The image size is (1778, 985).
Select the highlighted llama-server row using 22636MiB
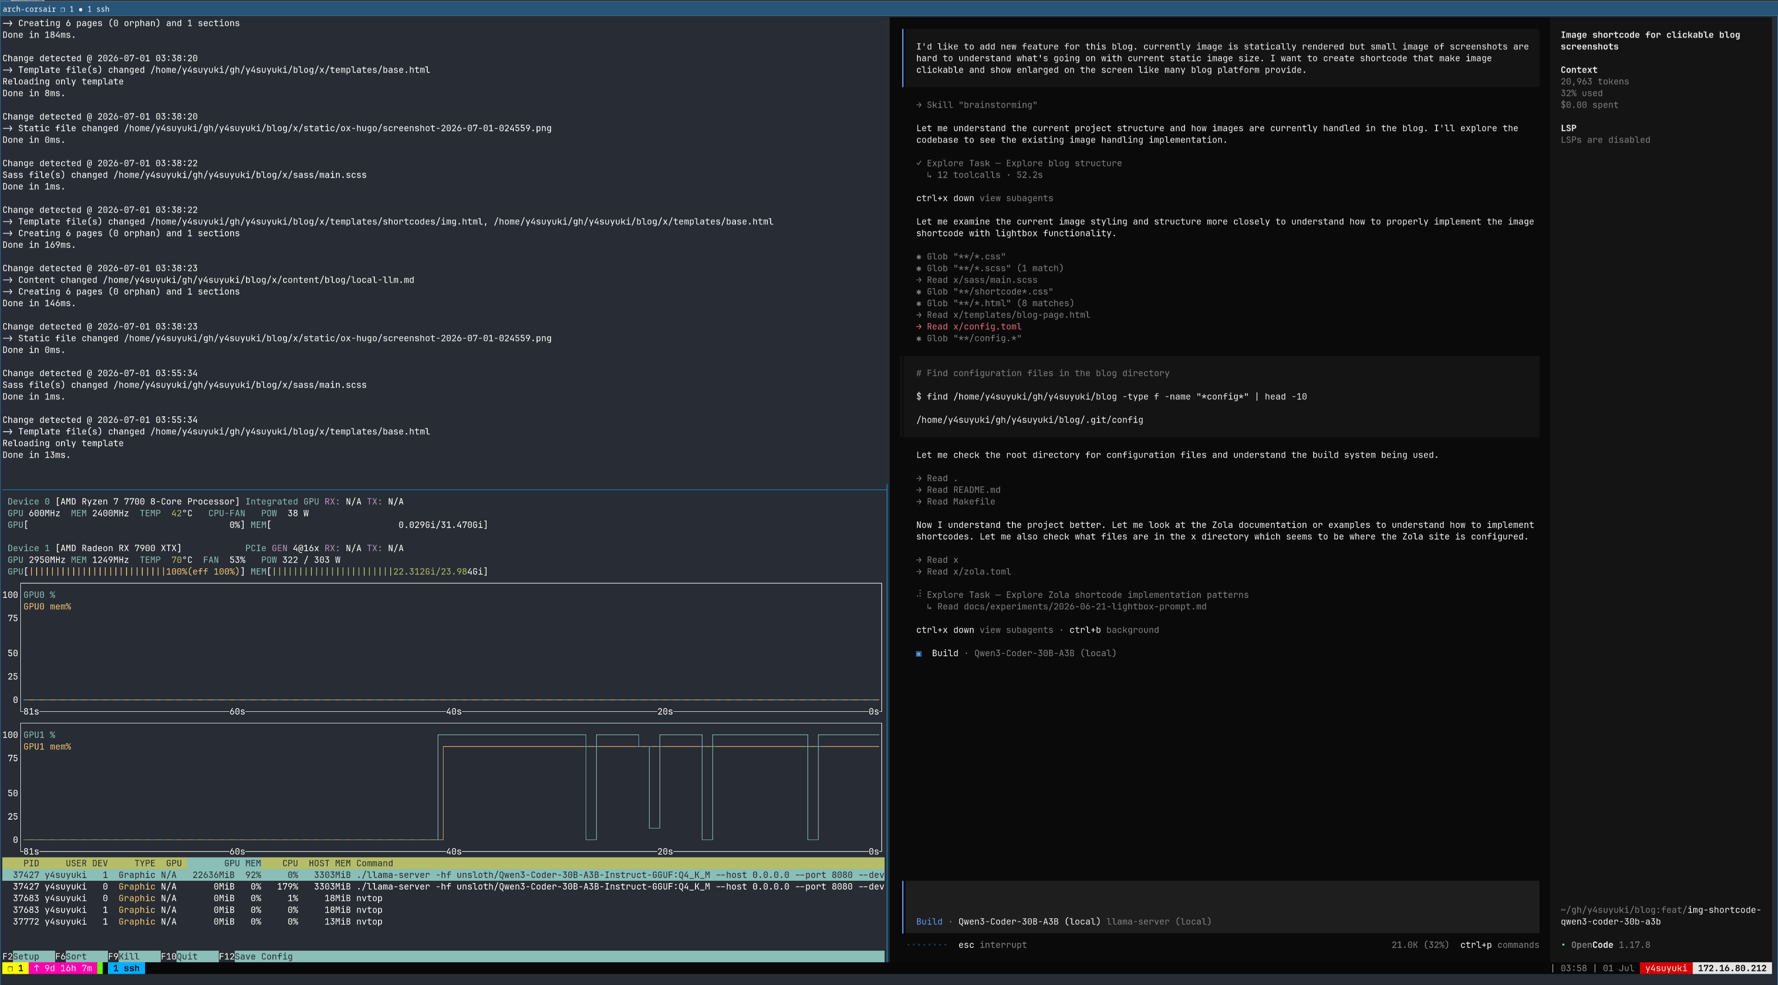point(443,875)
